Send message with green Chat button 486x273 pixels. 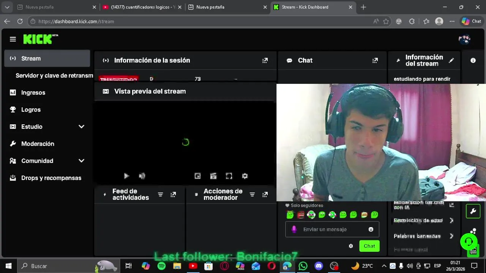369,246
